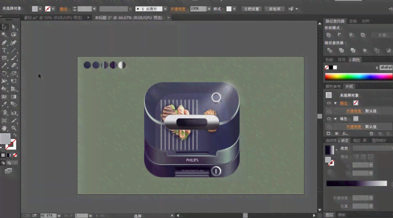Viewport: 393px width, 218px height.
Task: Select the Mesh tool
Action: point(4,97)
